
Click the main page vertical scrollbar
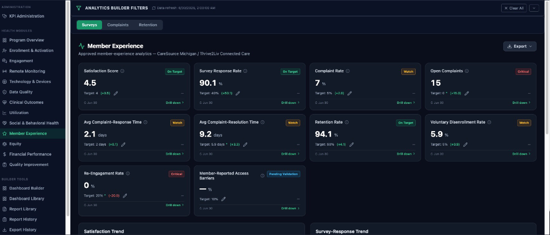click(x=547, y=68)
